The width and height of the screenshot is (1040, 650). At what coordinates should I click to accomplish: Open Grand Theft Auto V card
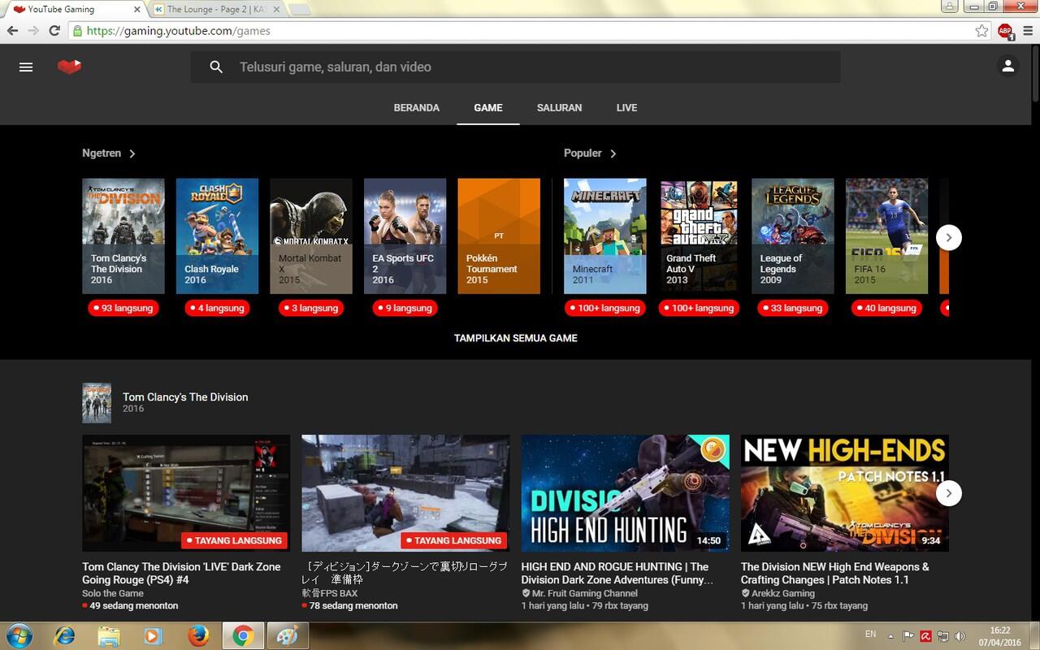699,236
